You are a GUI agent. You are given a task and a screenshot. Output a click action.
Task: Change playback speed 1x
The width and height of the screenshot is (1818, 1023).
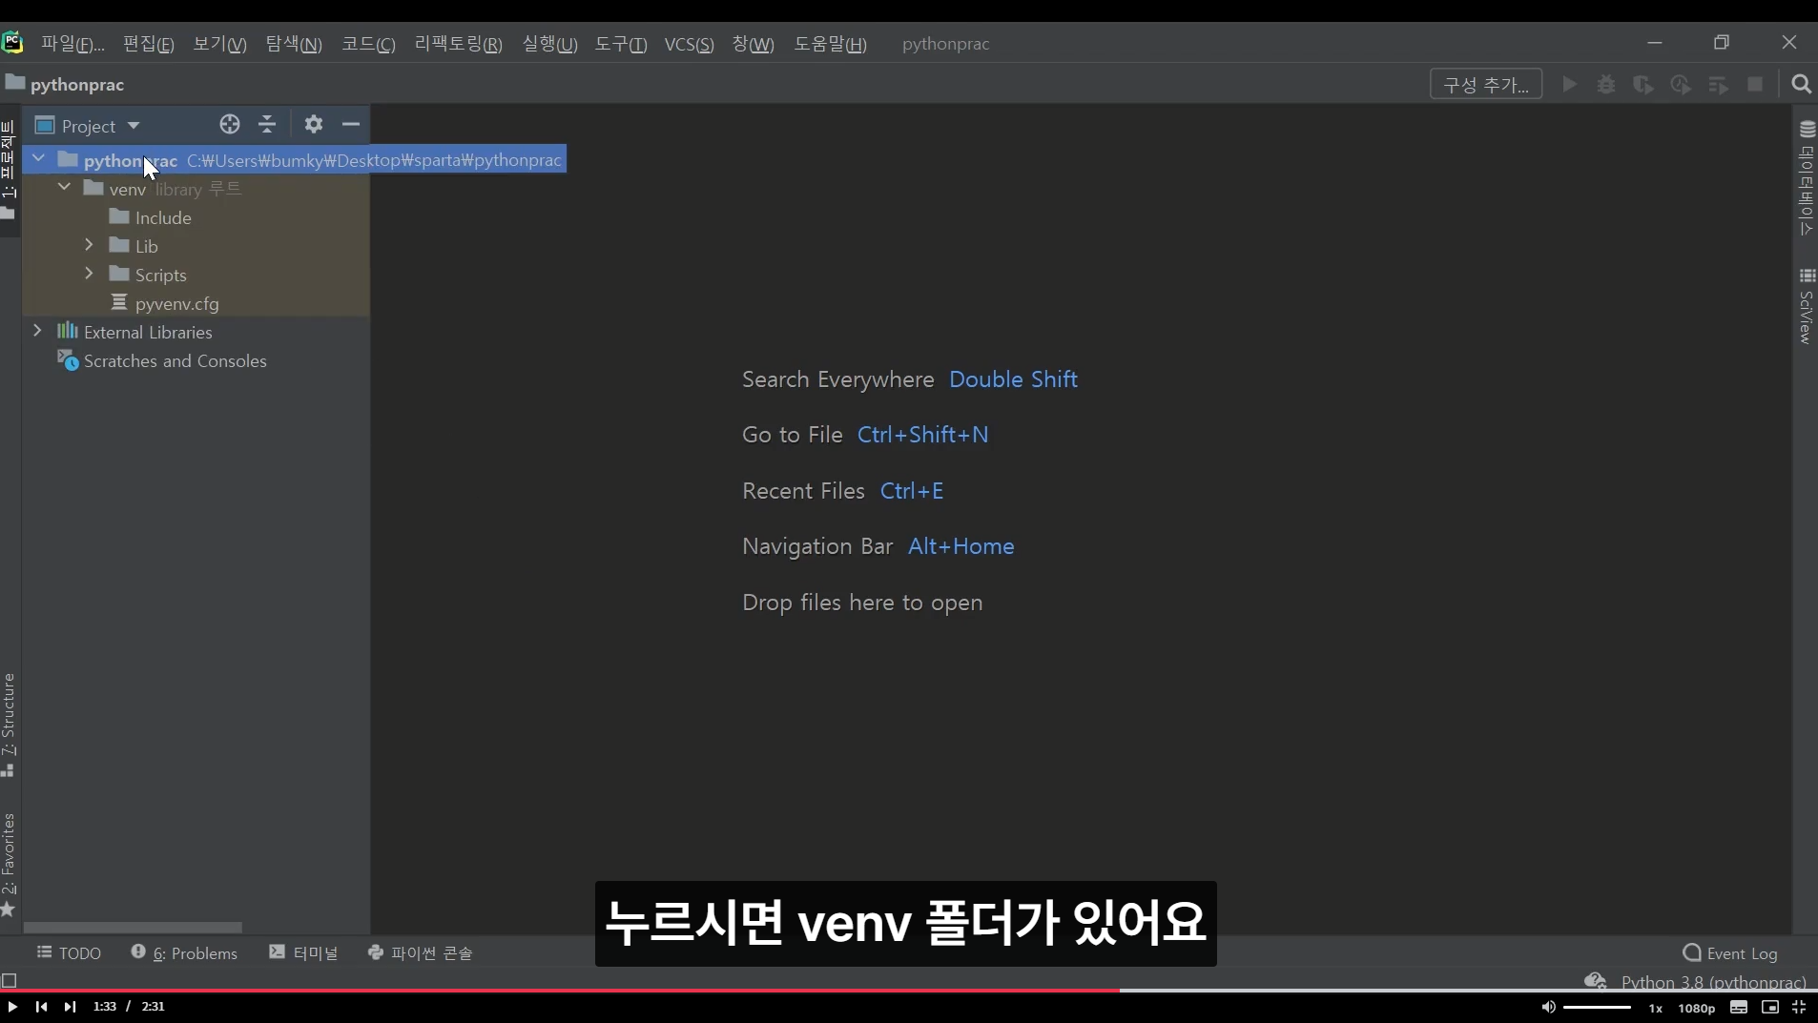click(x=1656, y=1008)
